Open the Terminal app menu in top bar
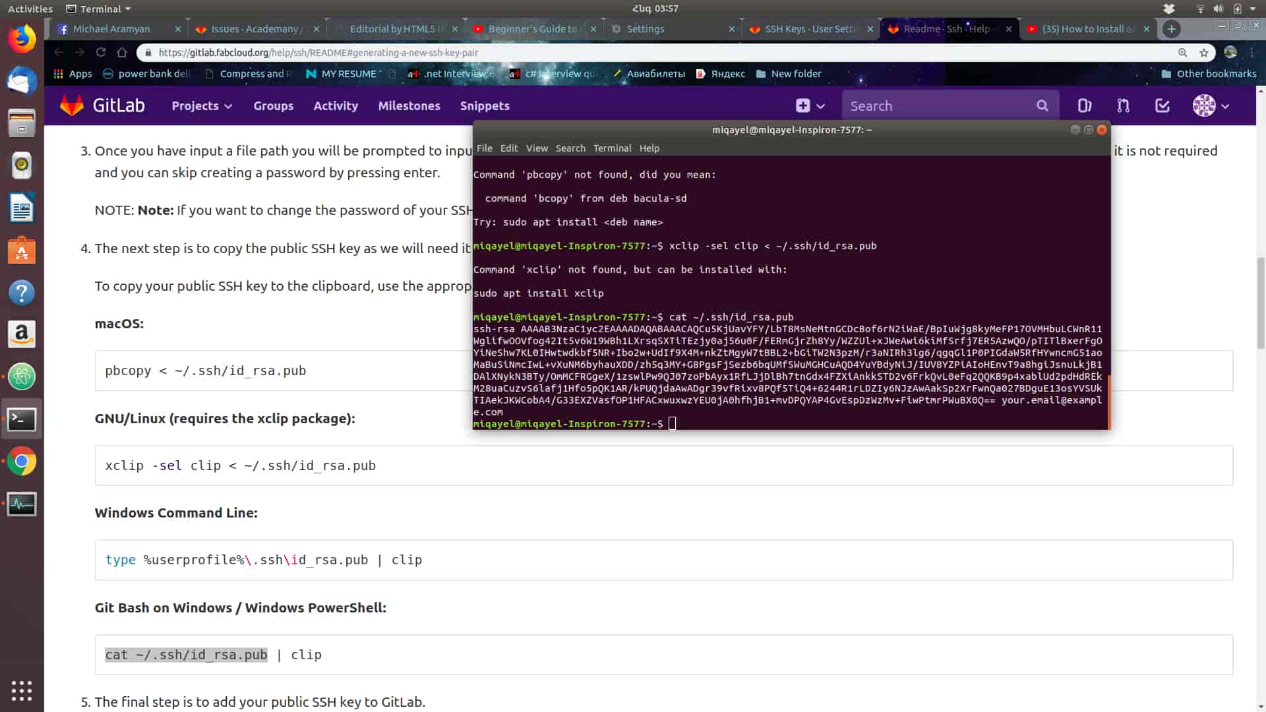This screenshot has height=712, width=1266. 99,9
